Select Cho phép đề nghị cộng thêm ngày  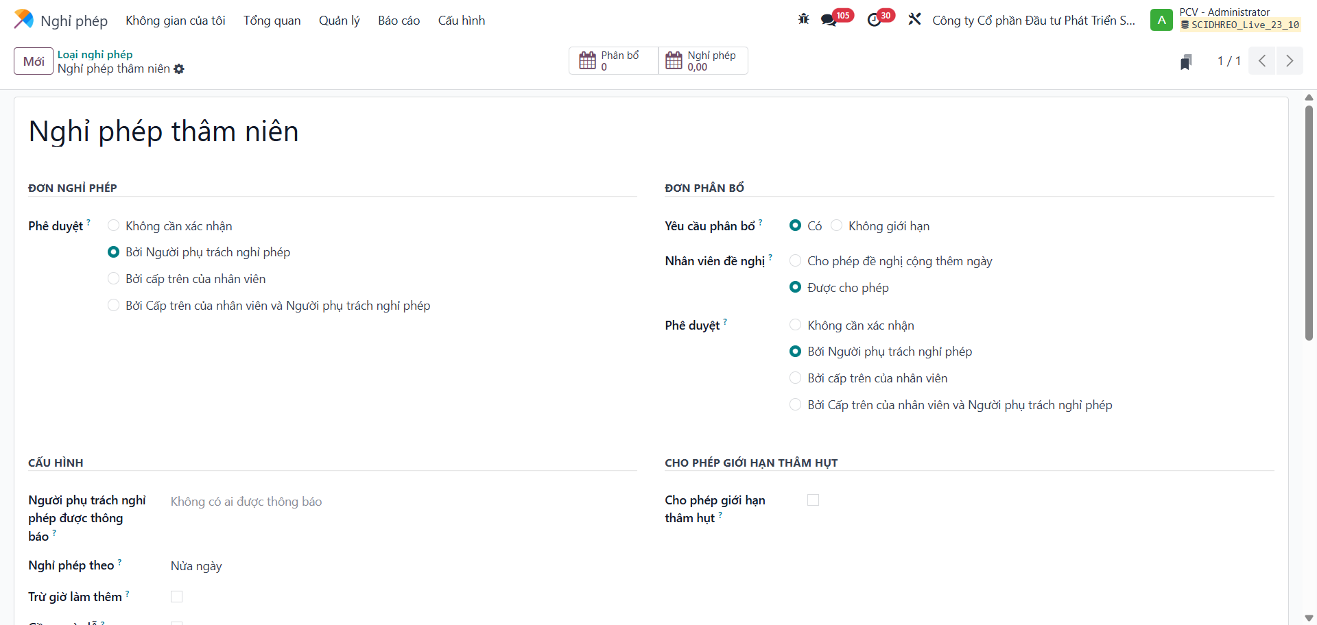pyautogui.click(x=796, y=260)
